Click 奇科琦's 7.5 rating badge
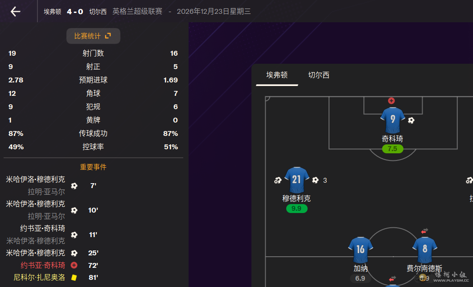Image resolution: width=473 pixels, height=287 pixels. tap(392, 149)
